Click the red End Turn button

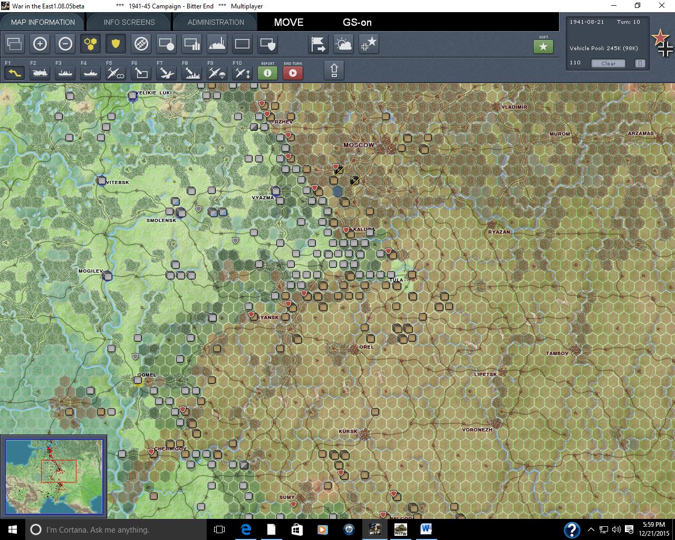pyautogui.click(x=293, y=73)
